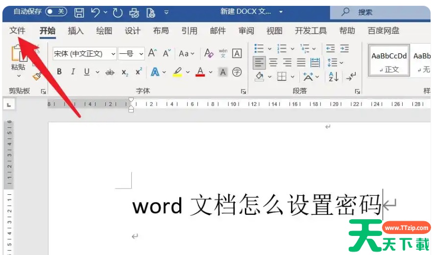Click the red font color button
This screenshot has width=433, height=255.
200,72
